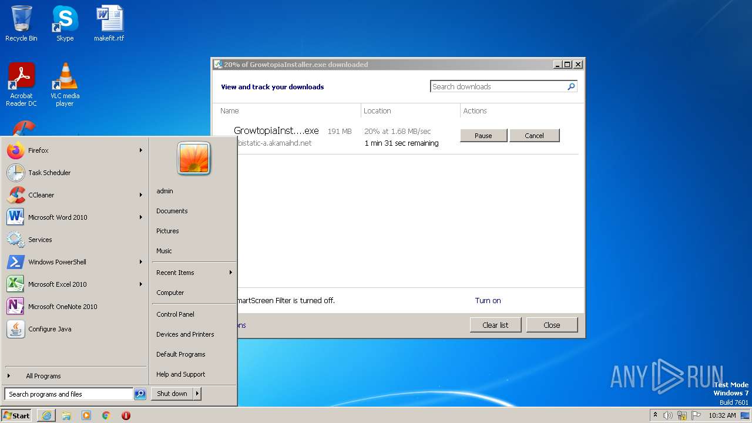Click the taskbar clock showing 10:32 AM

point(722,415)
